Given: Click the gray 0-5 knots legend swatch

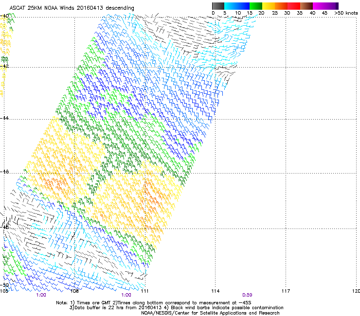Looking at the screenshot, I should pyautogui.click(x=218, y=6).
